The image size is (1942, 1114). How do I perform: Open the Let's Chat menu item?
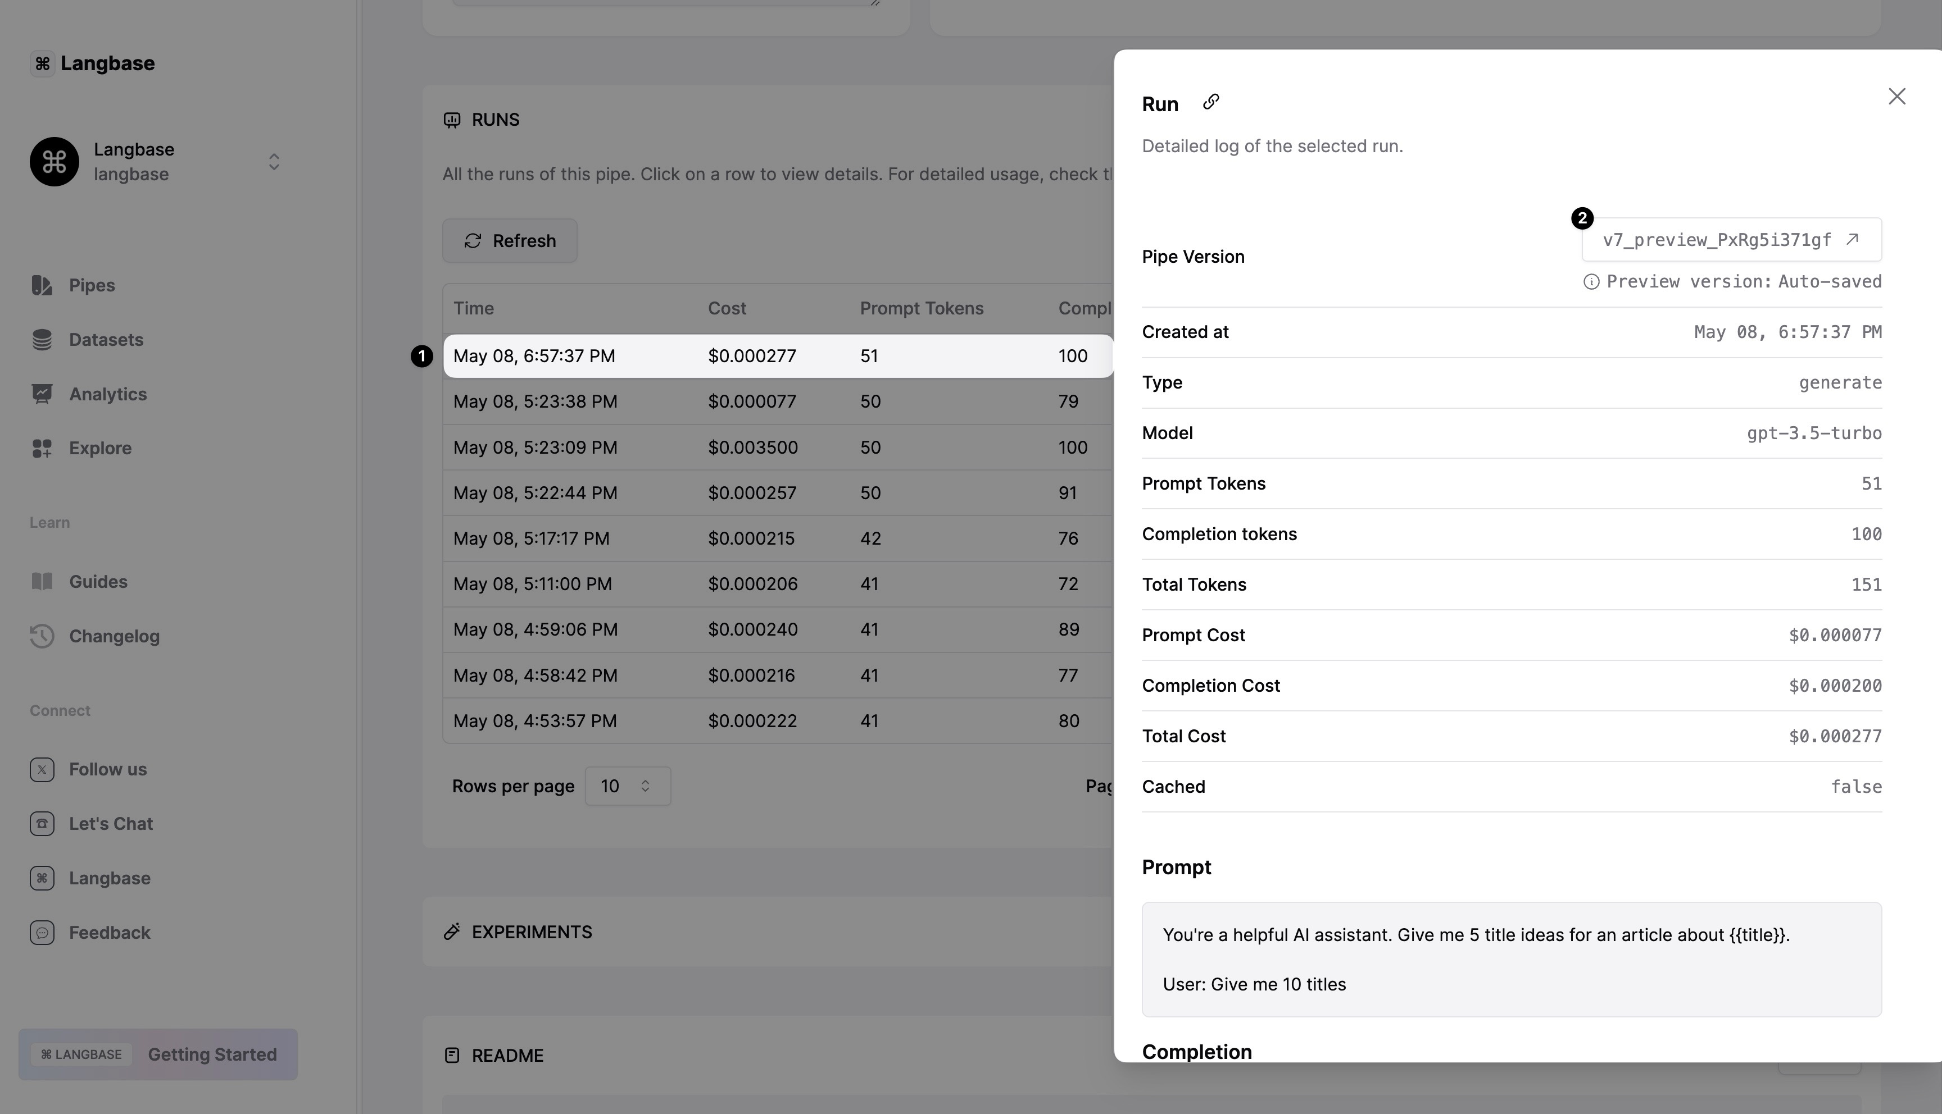[110, 824]
